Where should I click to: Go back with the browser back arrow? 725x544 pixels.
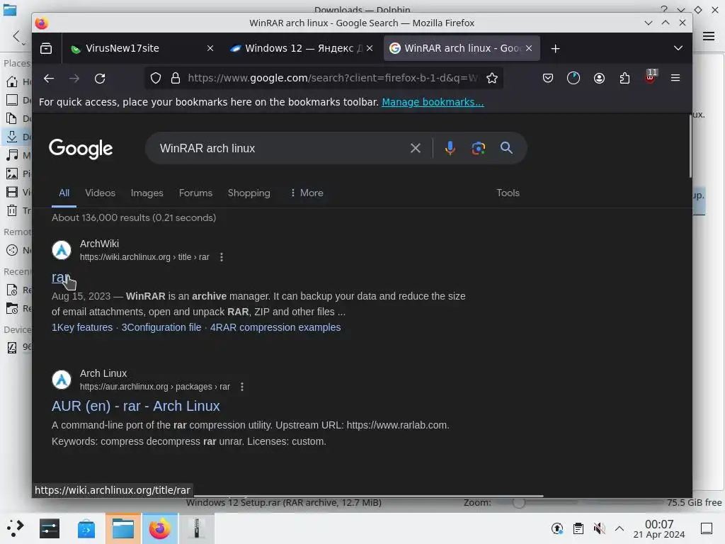pyautogui.click(x=49, y=78)
